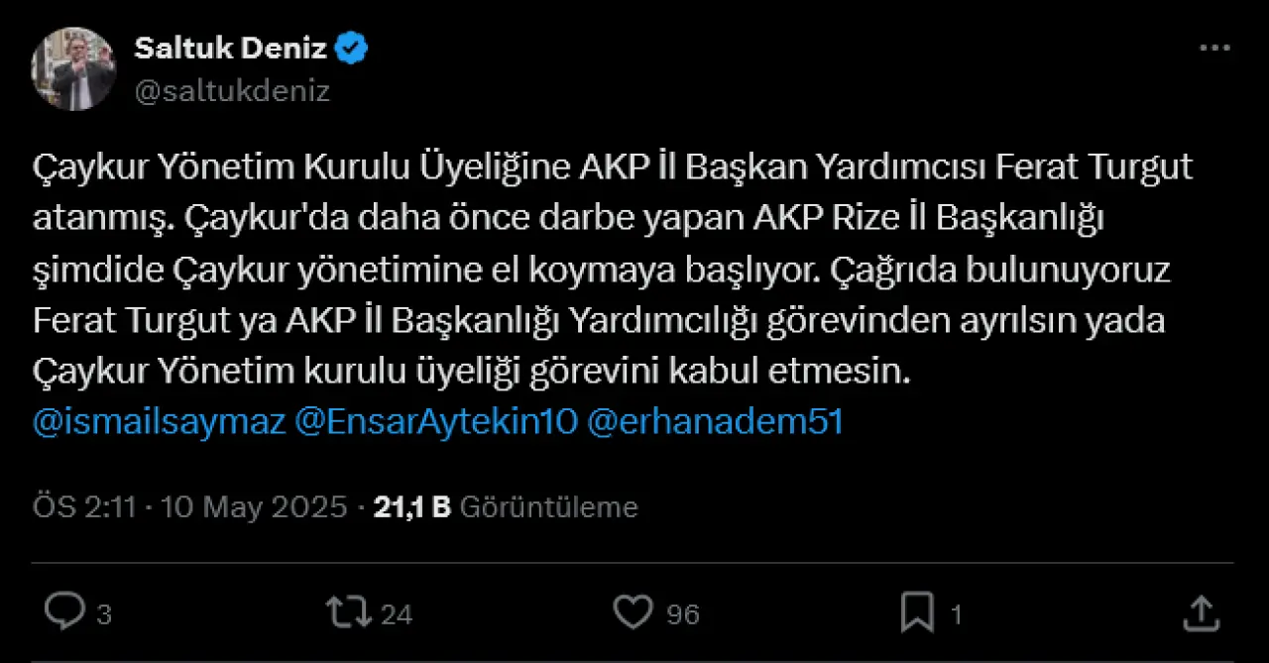Click the like count showing 96
Screen dimensions: 1269x663
pos(683,615)
